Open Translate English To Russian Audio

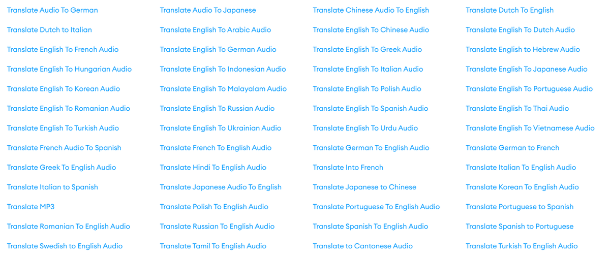pos(217,109)
